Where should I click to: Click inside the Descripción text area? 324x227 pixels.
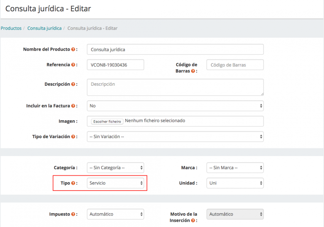pos(175,87)
